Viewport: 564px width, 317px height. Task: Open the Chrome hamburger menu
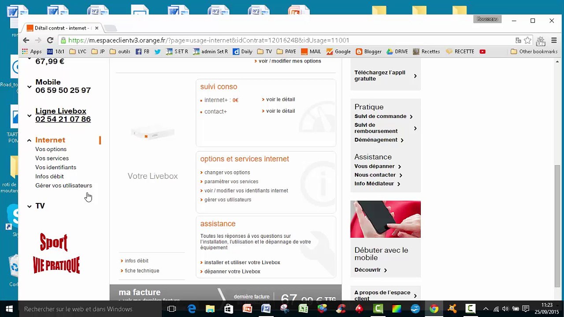click(x=554, y=41)
